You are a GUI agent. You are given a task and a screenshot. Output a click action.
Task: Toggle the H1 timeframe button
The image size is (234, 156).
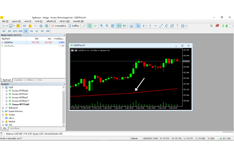click(x=26, y=31)
